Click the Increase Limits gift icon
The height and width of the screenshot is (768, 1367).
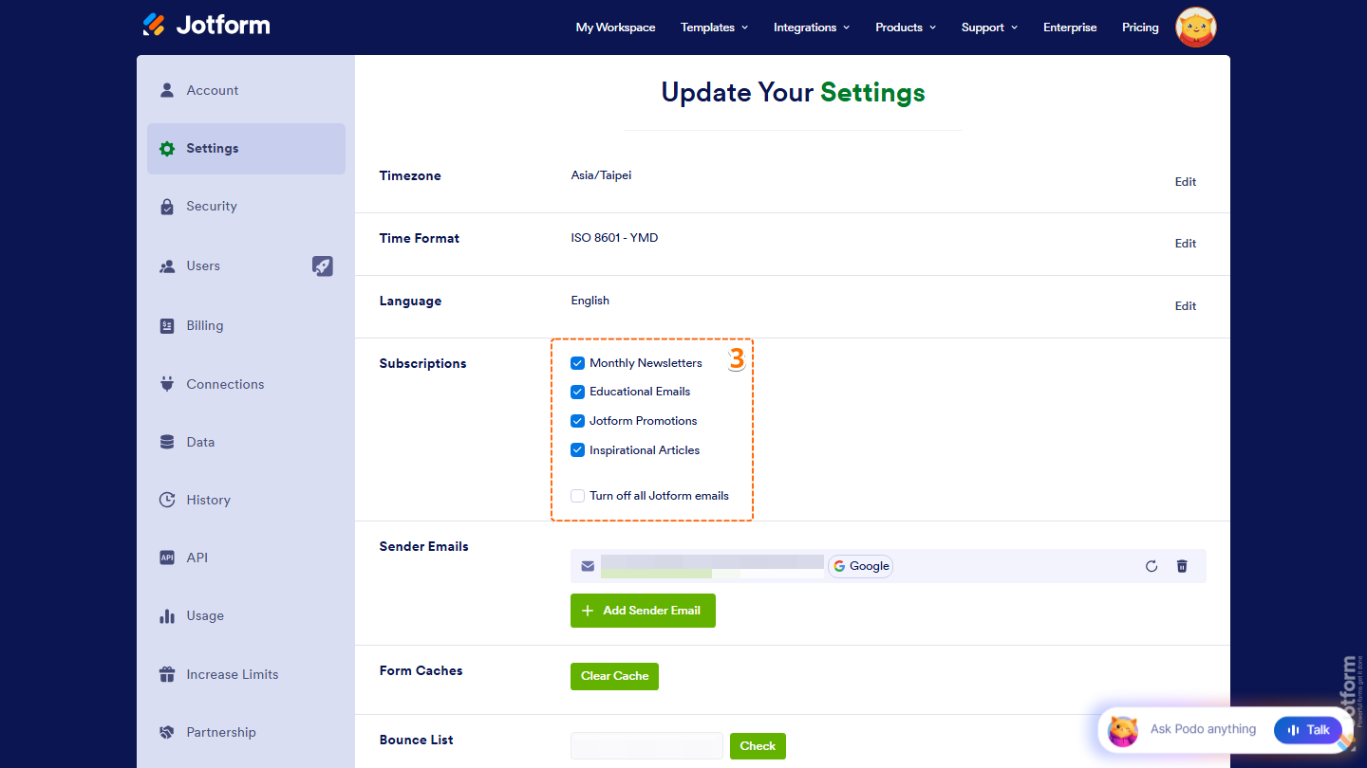pyautogui.click(x=167, y=675)
